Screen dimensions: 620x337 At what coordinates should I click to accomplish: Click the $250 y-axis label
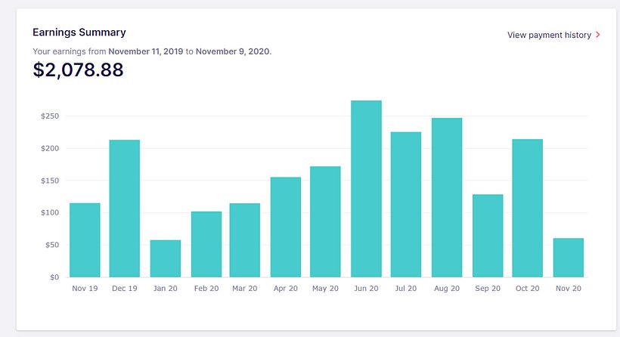click(x=50, y=116)
